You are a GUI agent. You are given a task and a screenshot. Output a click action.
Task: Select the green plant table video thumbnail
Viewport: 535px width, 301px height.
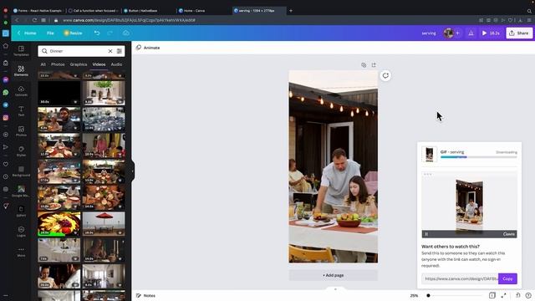click(104, 93)
